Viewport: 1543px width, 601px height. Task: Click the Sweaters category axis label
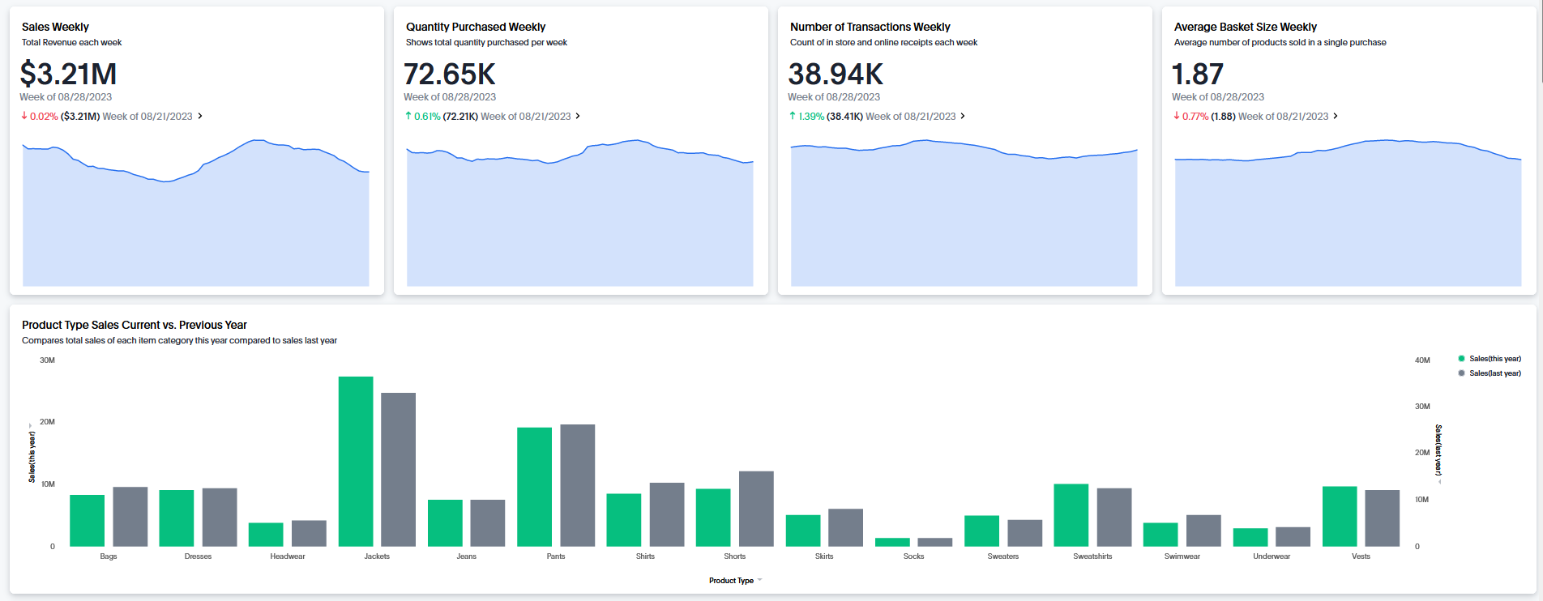click(x=1003, y=556)
